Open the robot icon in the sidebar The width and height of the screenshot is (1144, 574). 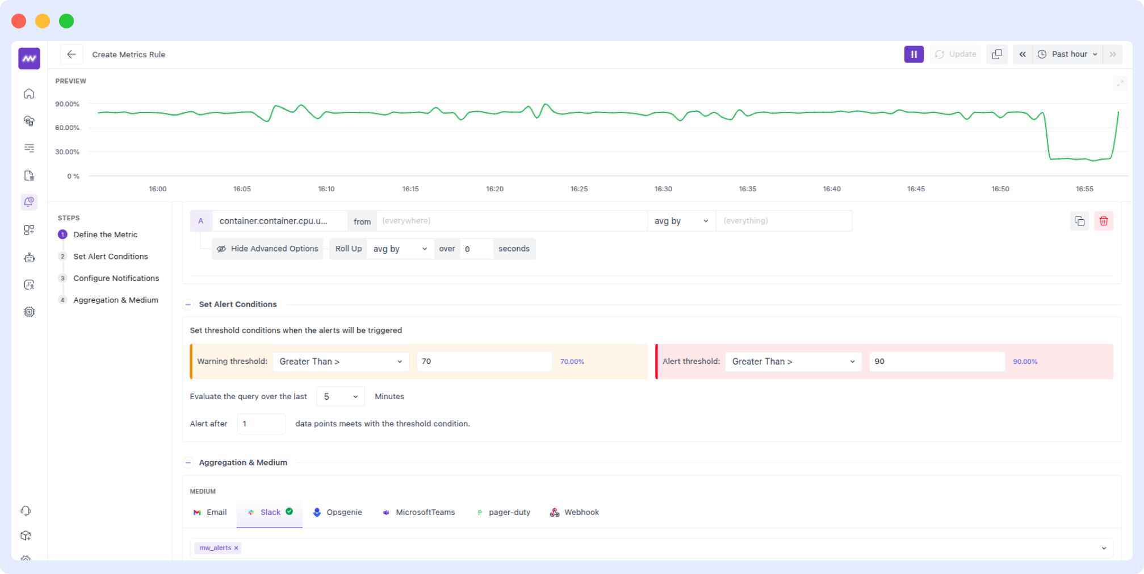[29, 258]
